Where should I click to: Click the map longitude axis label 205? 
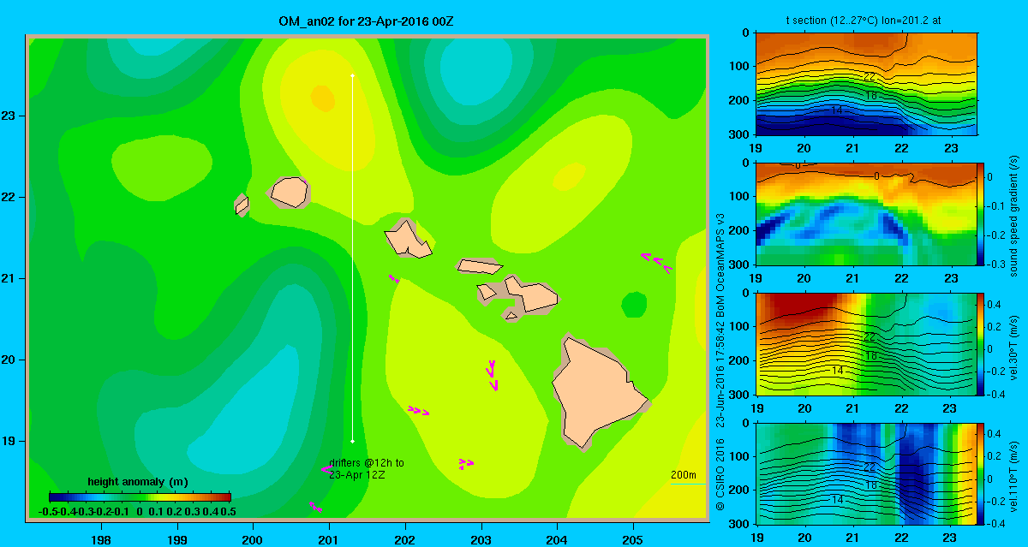633,539
